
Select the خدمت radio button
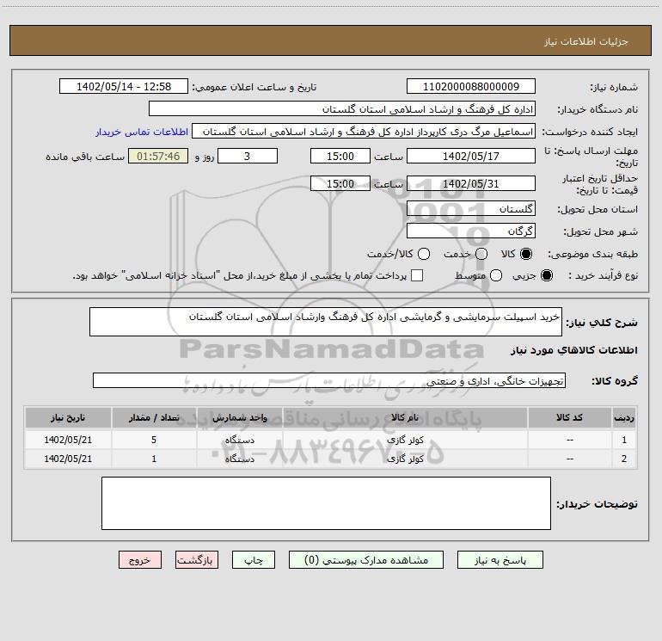click(481, 254)
